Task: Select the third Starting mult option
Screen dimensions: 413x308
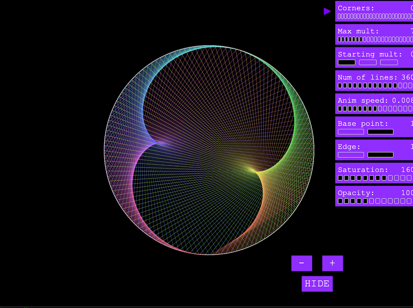Action: 389,62
